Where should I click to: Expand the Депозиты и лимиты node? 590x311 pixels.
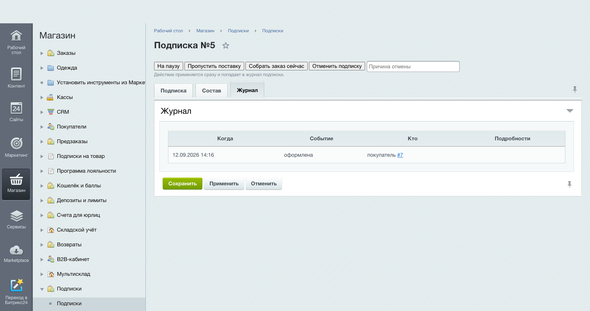click(x=42, y=201)
